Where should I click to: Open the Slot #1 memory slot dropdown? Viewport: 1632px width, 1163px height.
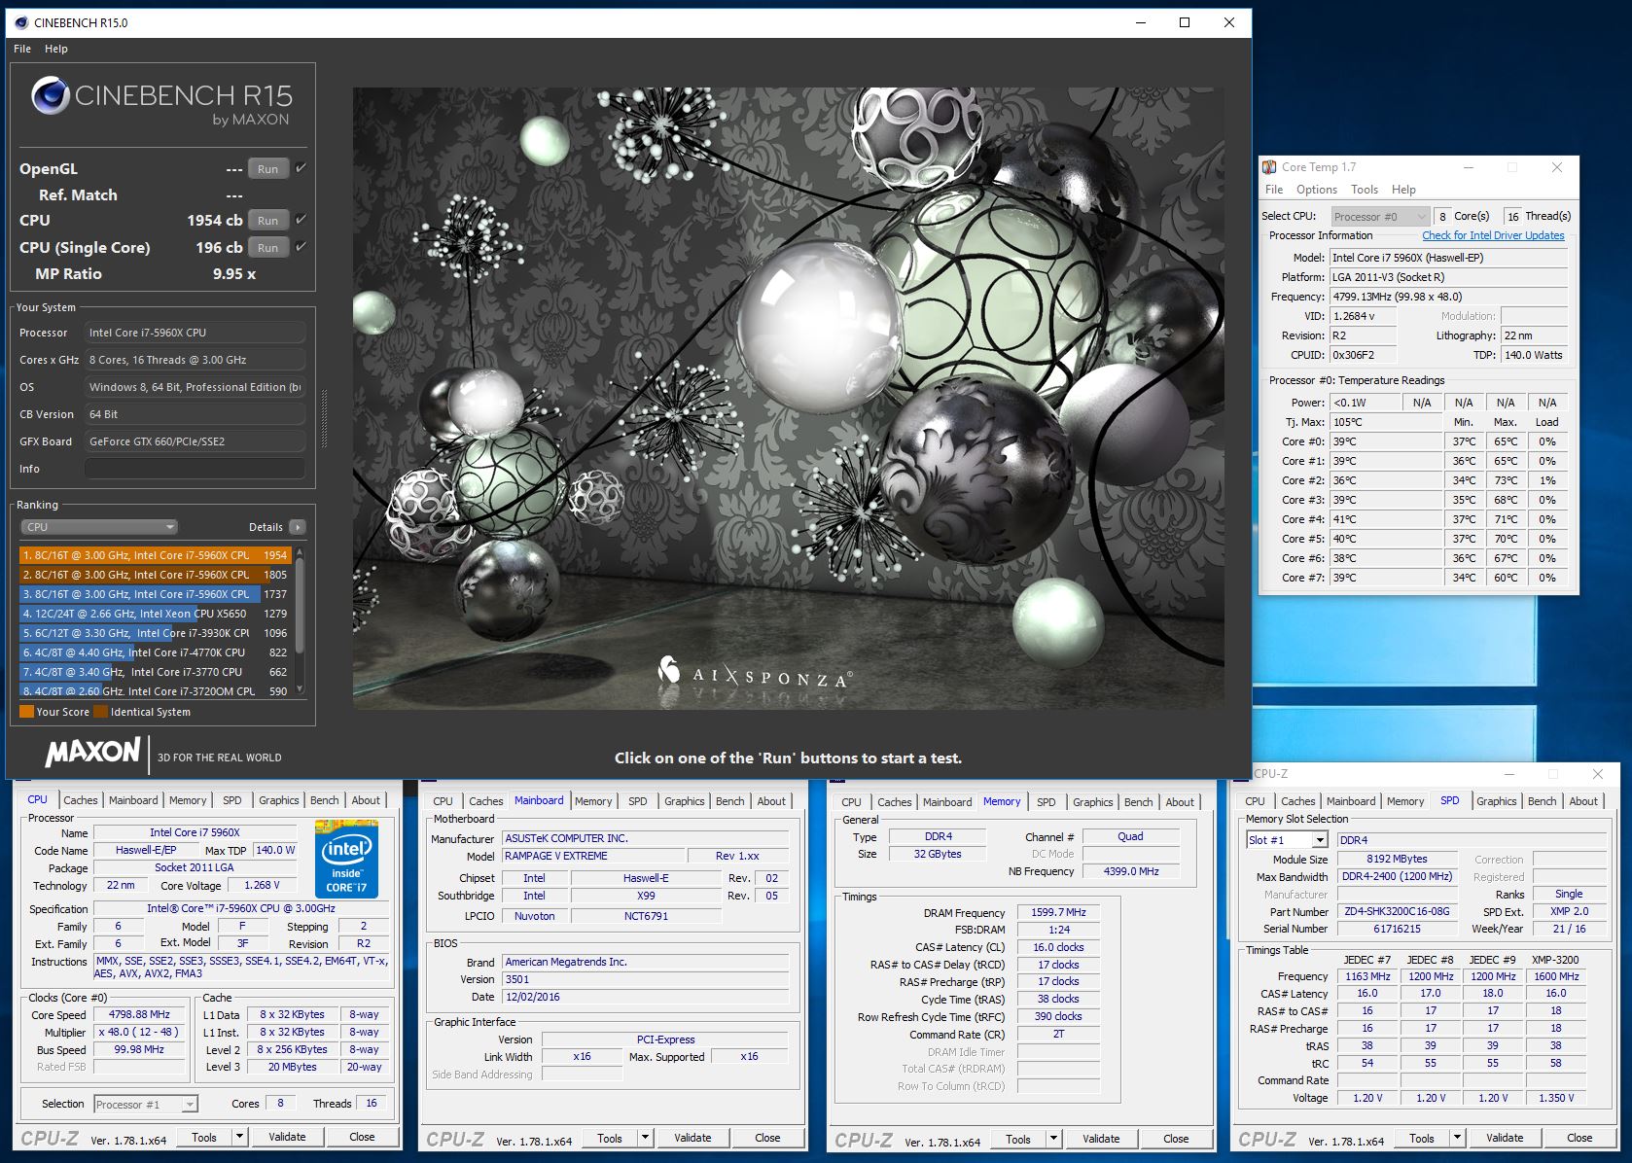(x=1287, y=840)
